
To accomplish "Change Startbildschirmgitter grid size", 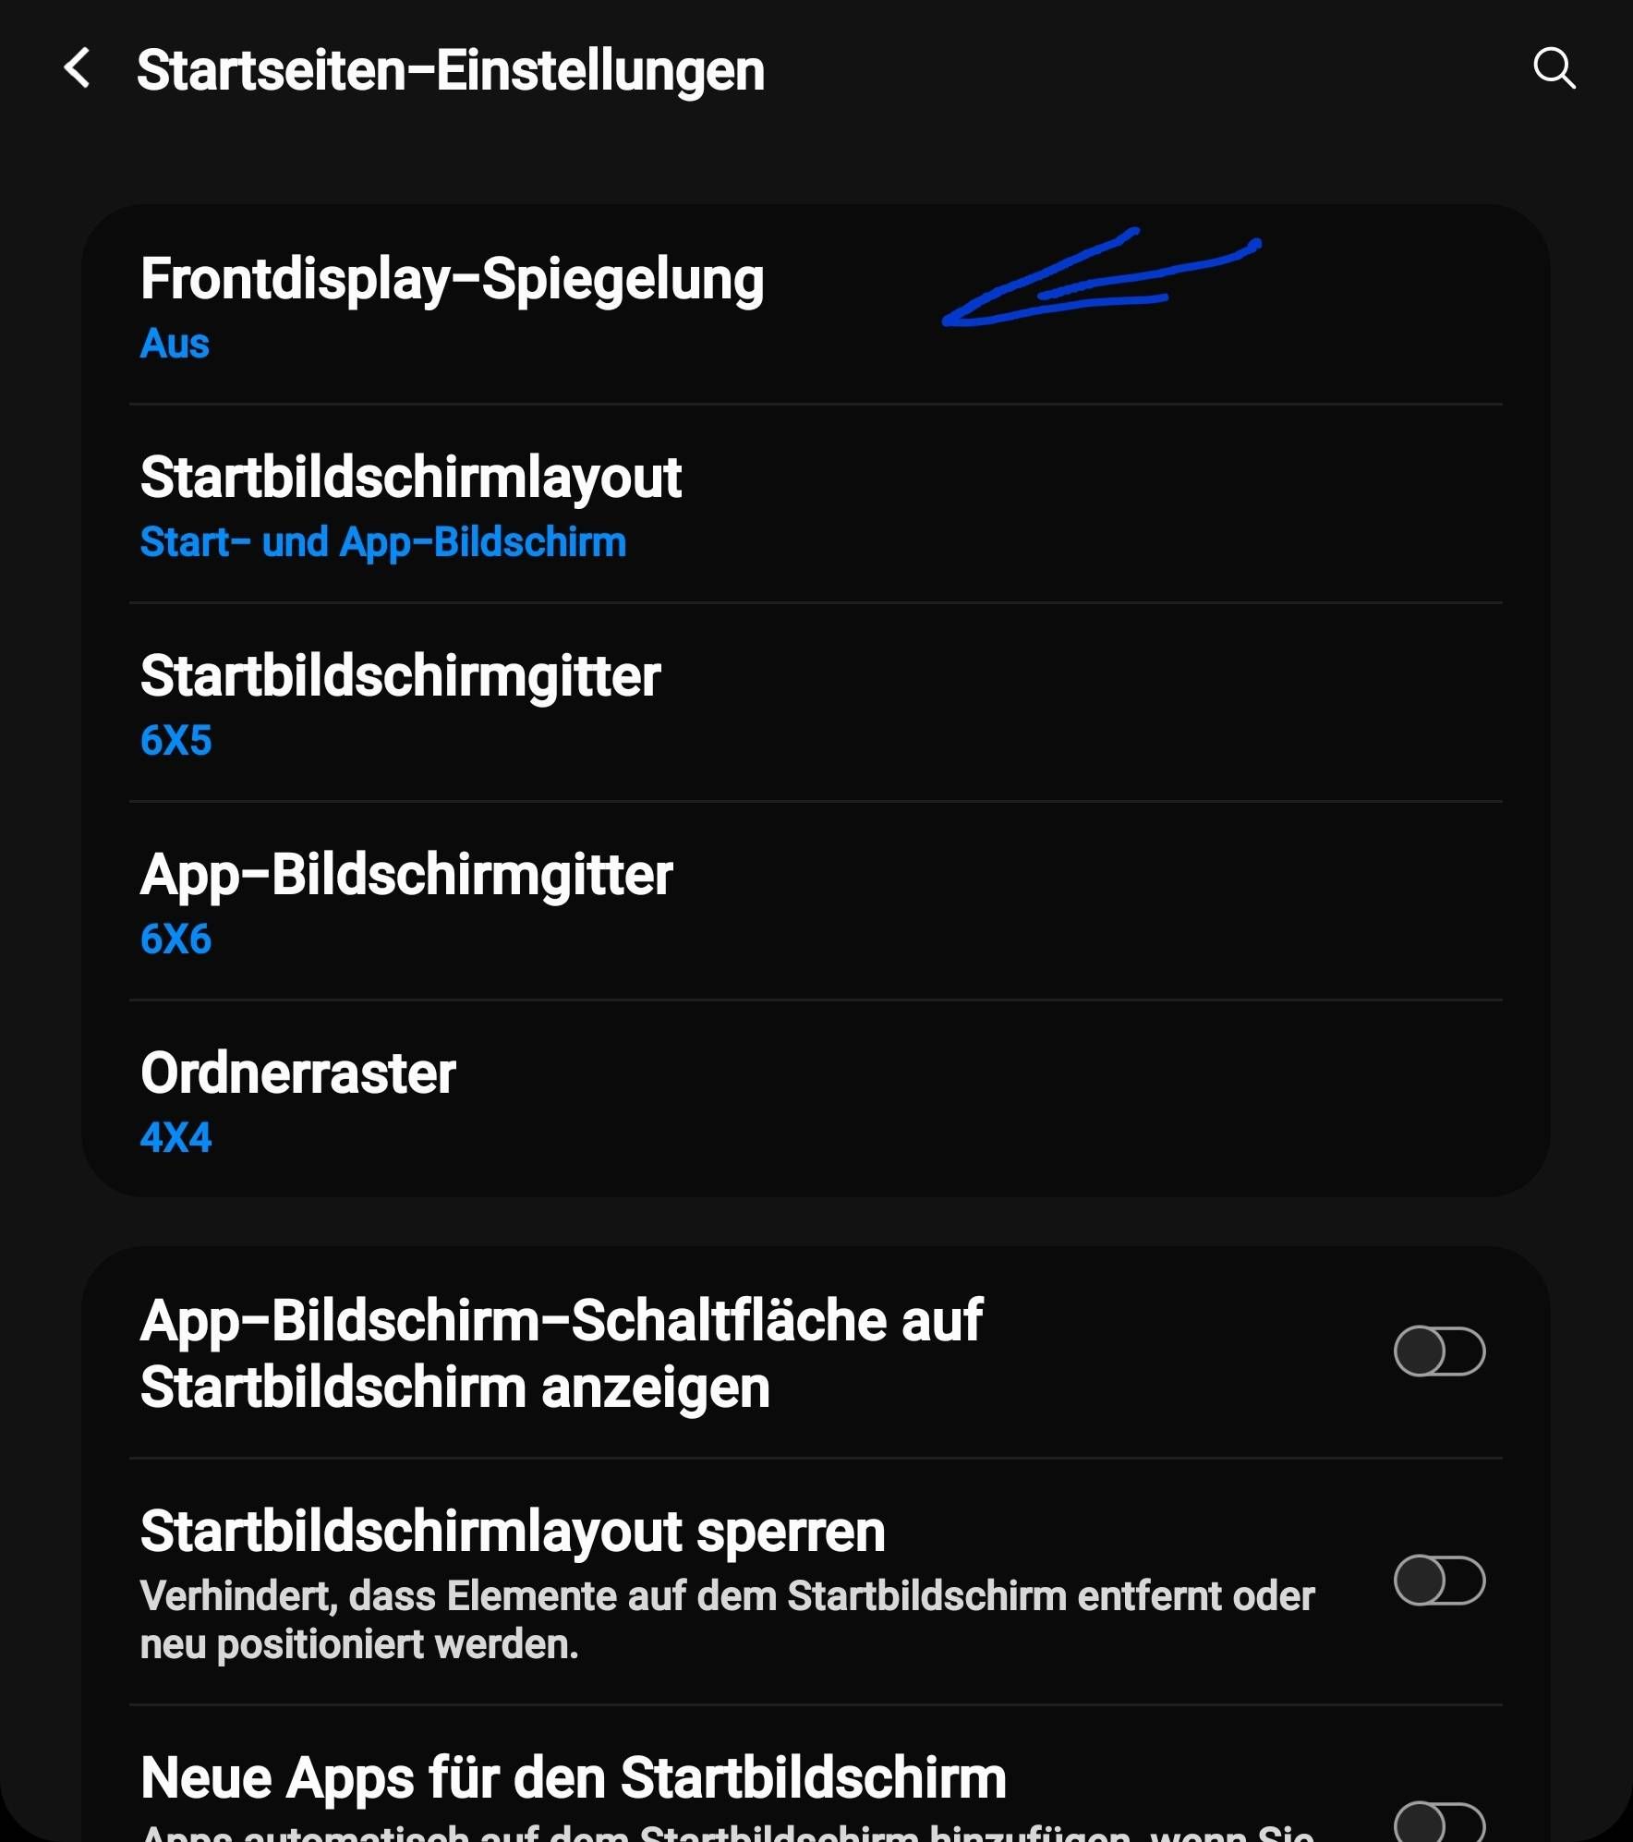I will pos(816,703).
